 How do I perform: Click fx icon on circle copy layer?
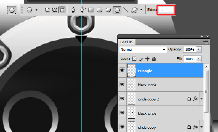[x=195, y=127]
